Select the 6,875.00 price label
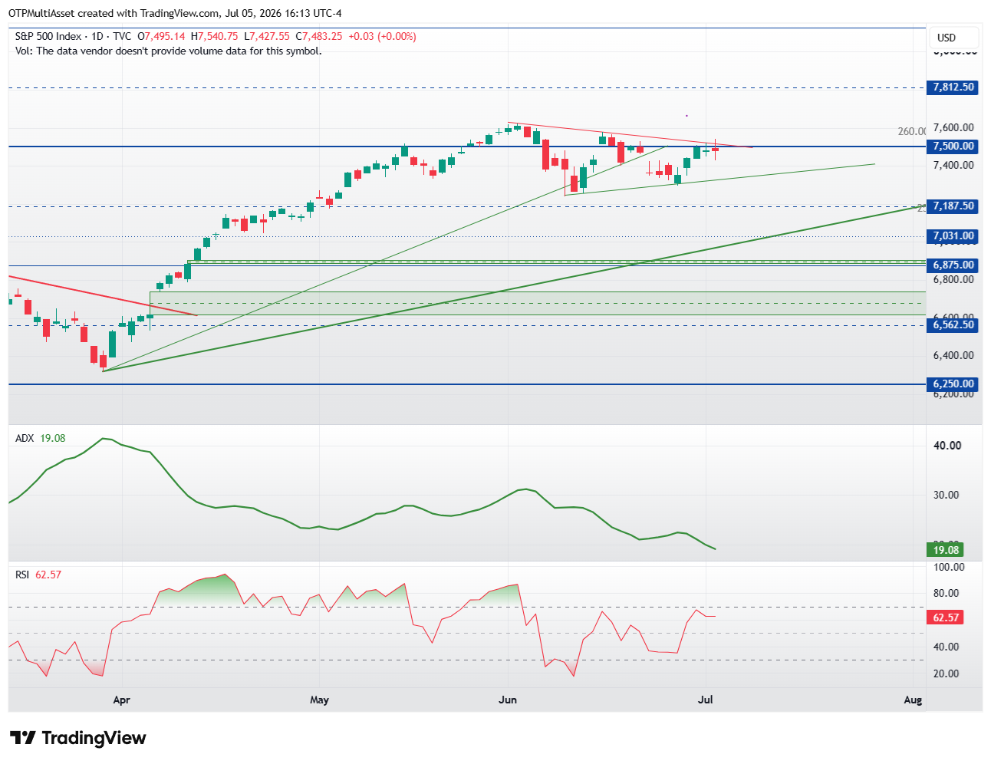991x764 pixels. pyautogui.click(x=953, y=265)
